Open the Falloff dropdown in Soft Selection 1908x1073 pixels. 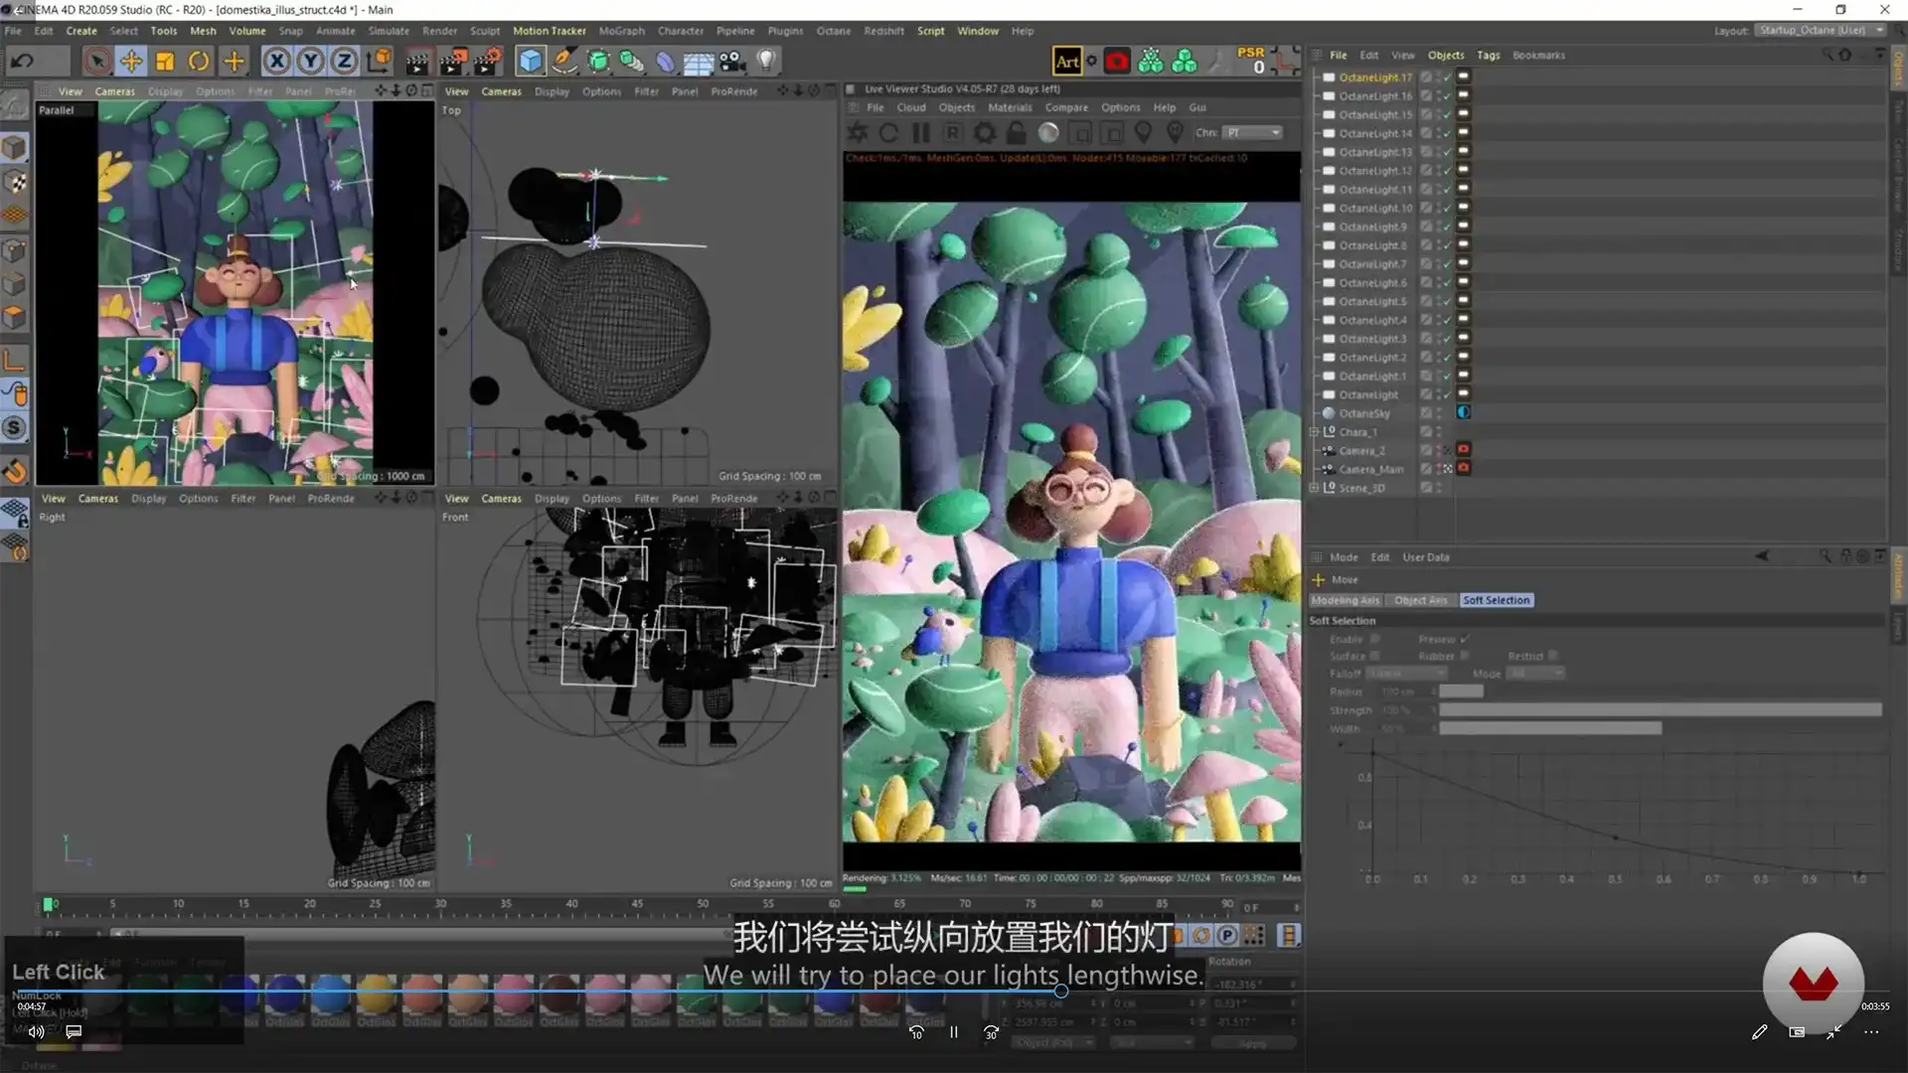tap(1406, 674)
